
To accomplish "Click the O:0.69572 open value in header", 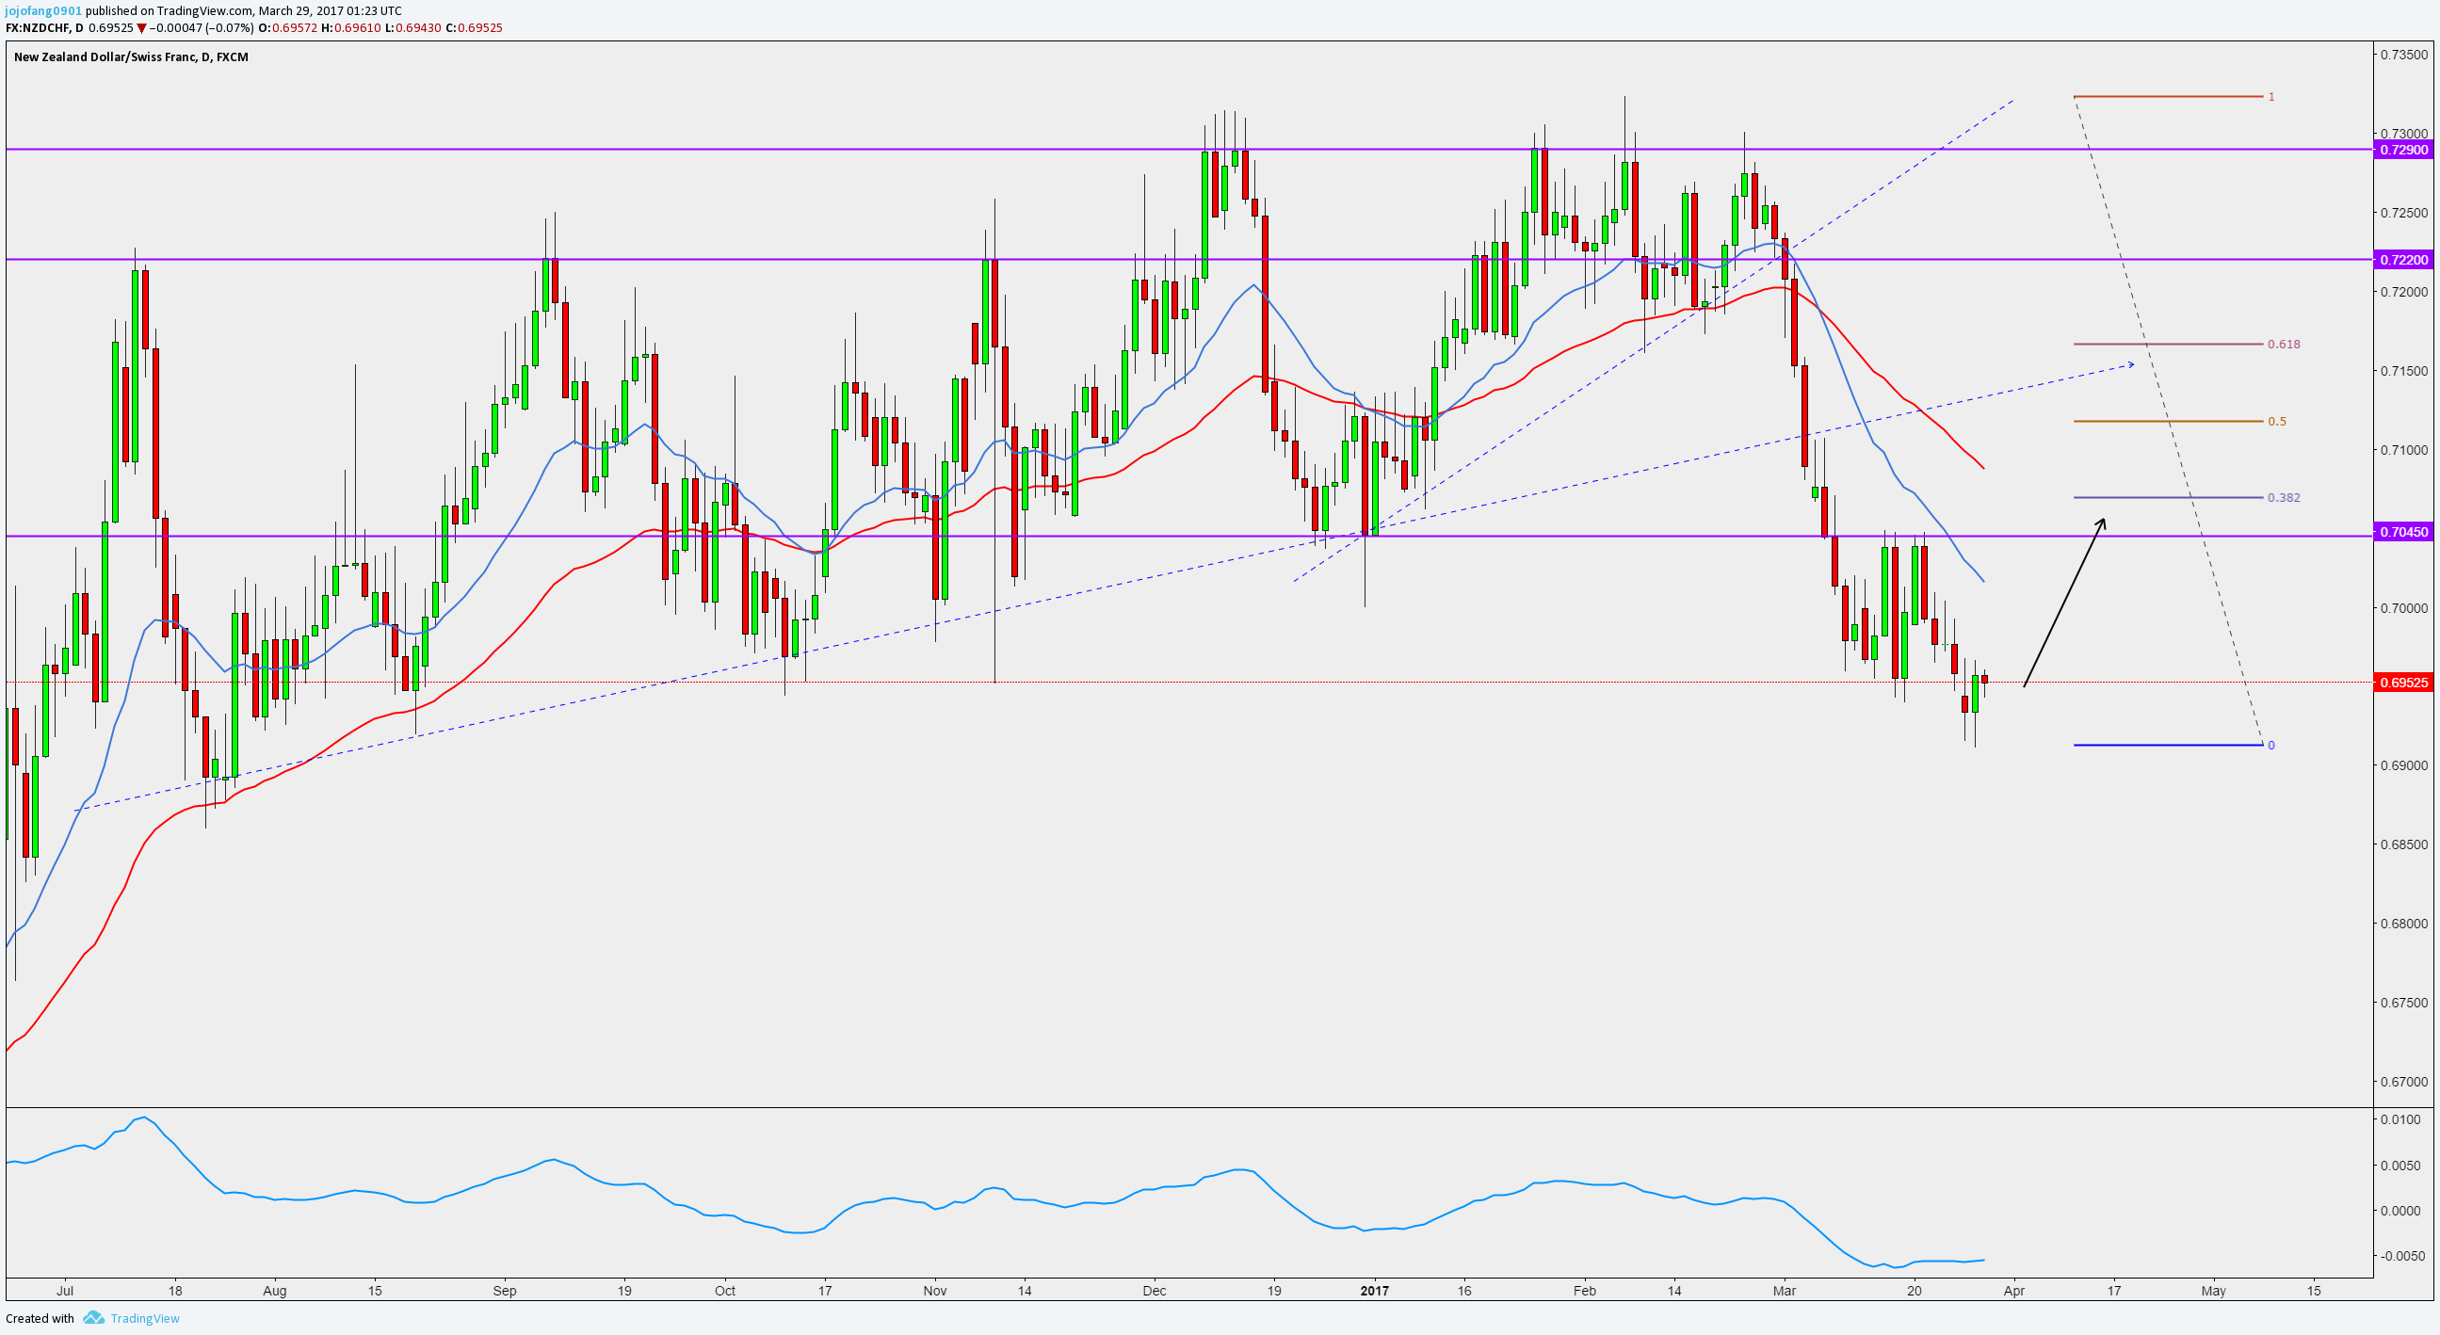I will pos(288,28).
